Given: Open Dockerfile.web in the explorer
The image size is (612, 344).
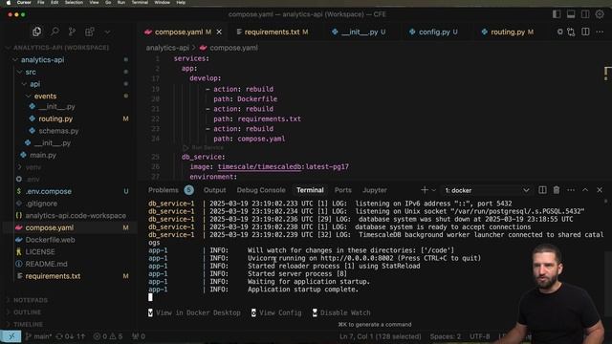Looking at the screenshot, I should pyautogui.click(x=50, y=240).
